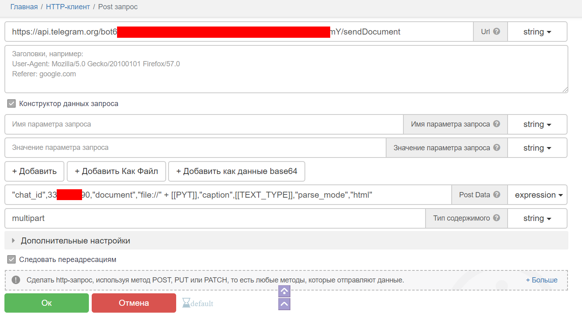Click help icon next to Тип содержимого
The height and width of the screenshot is (313, 582).
click(x=497, y=218)
